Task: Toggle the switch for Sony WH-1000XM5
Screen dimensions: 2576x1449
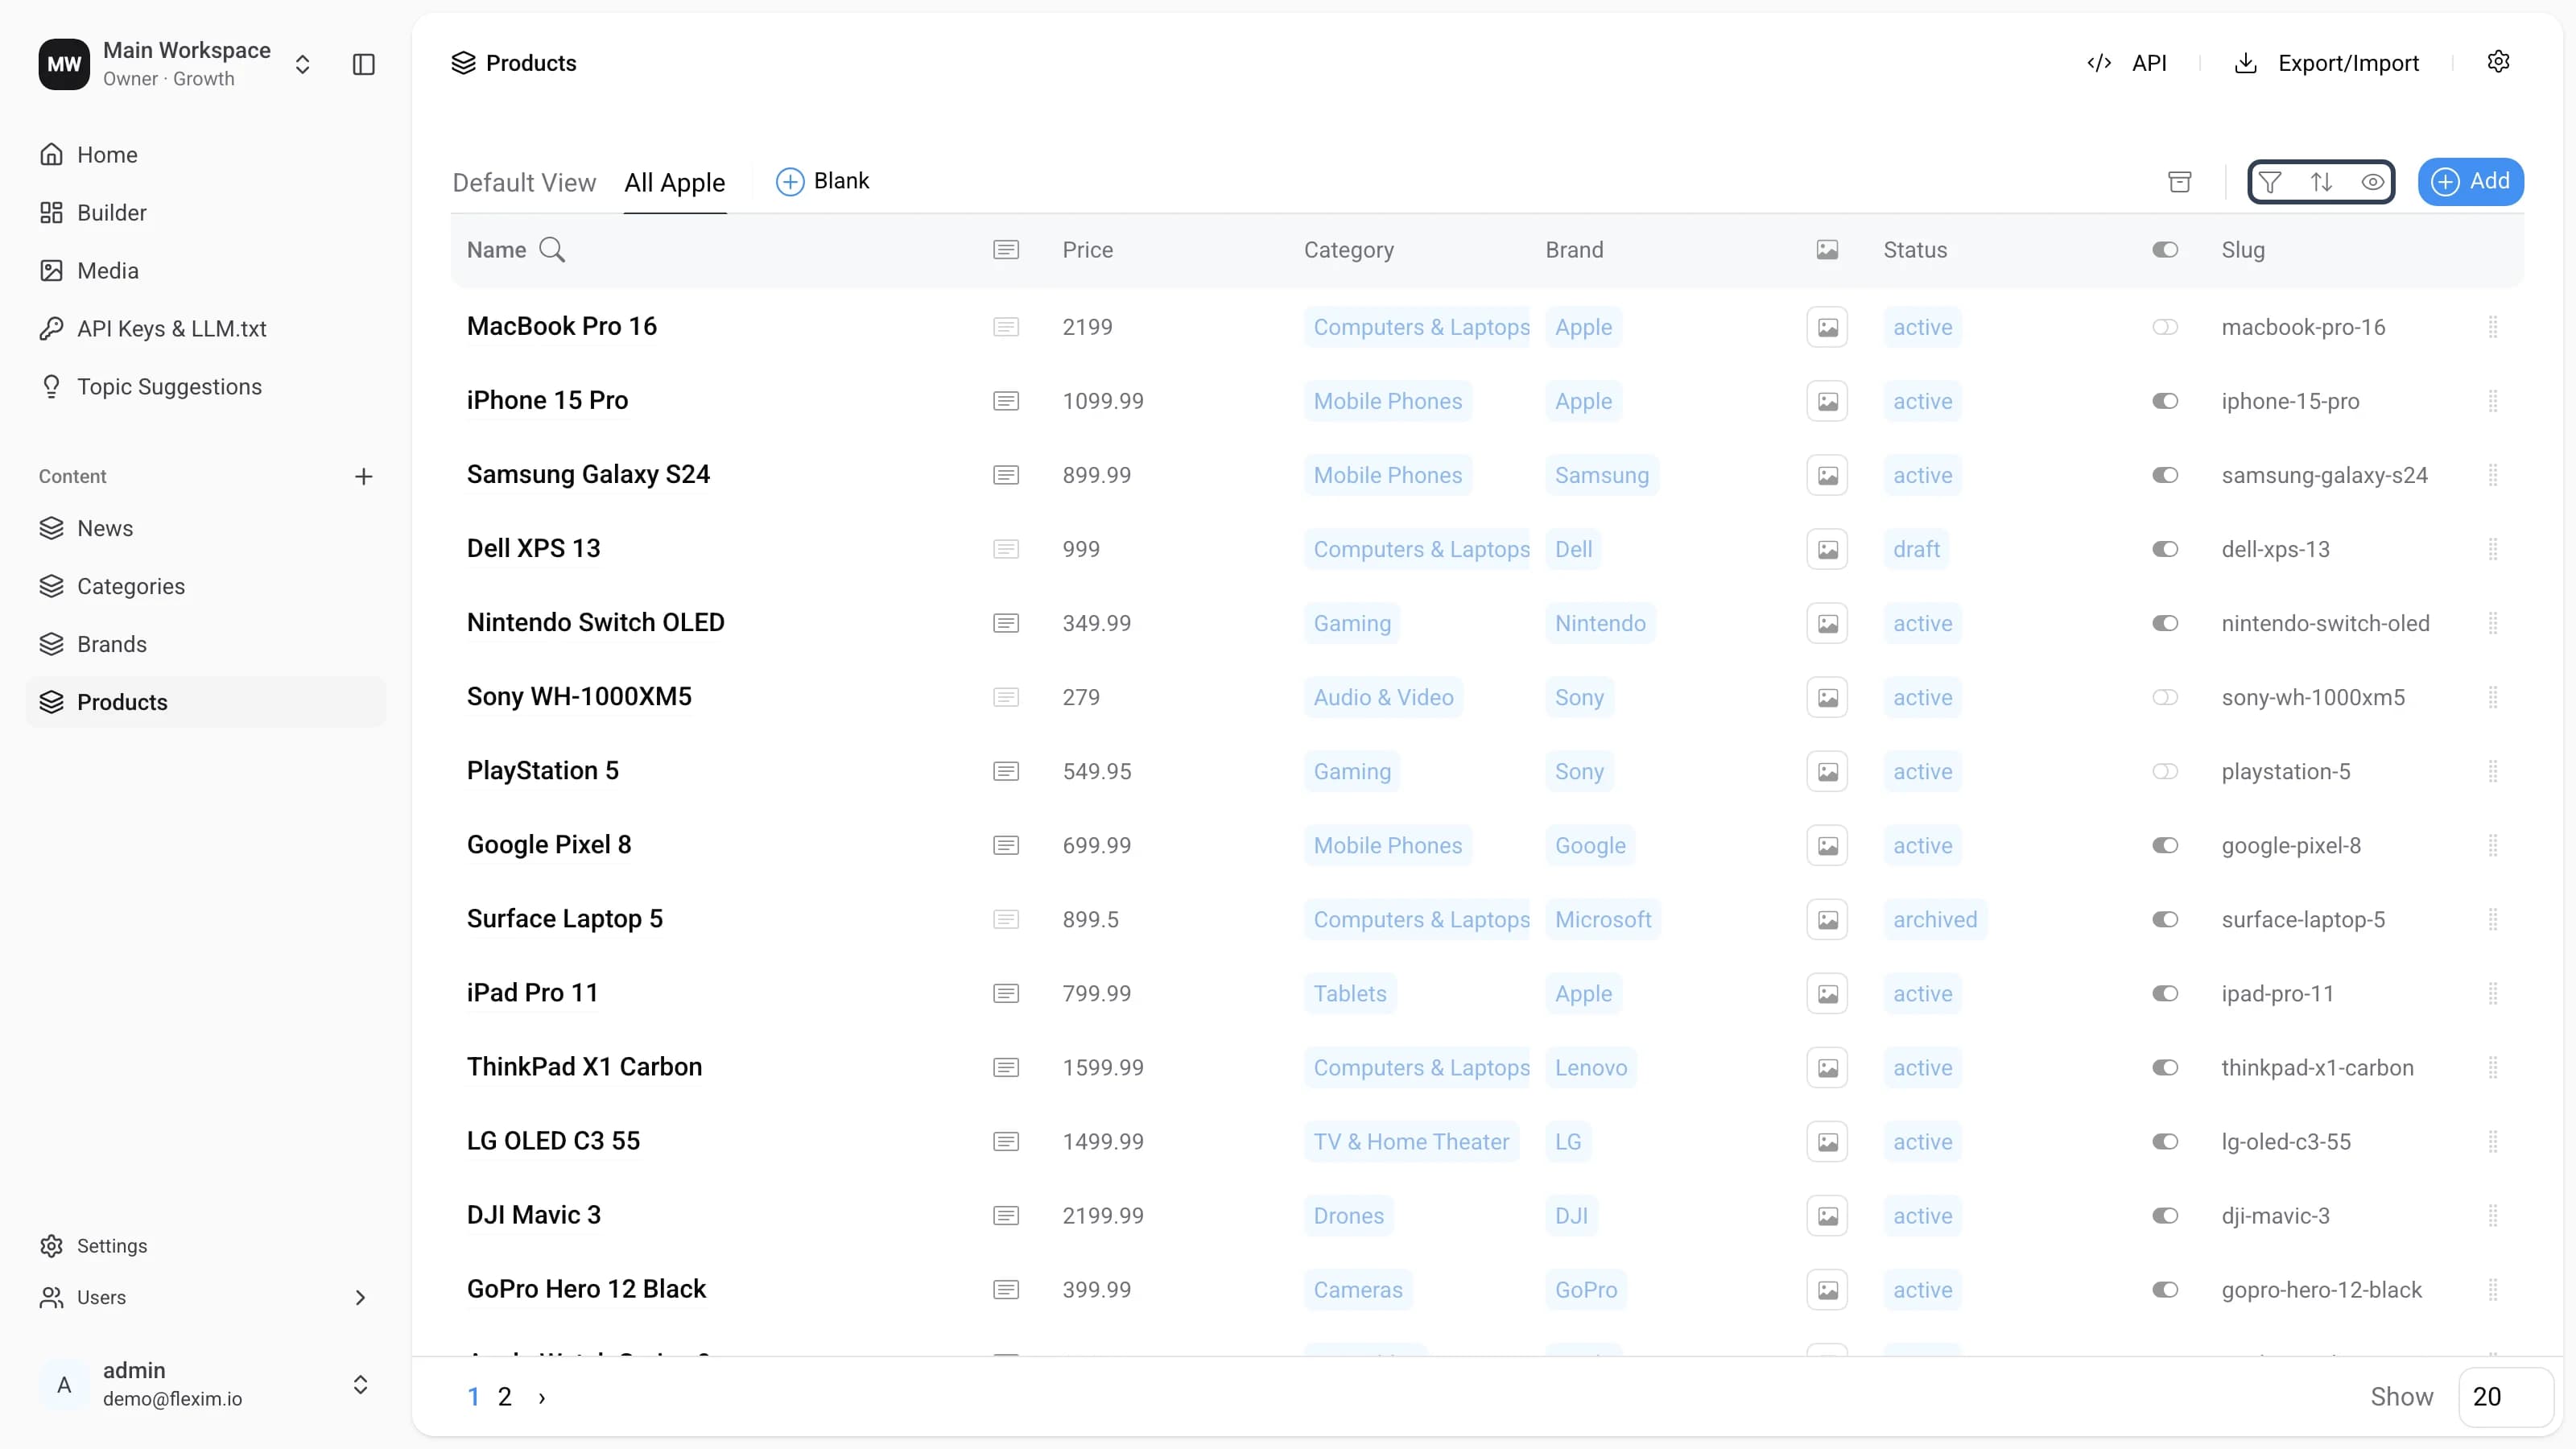Action: (x=2165, y=697)
